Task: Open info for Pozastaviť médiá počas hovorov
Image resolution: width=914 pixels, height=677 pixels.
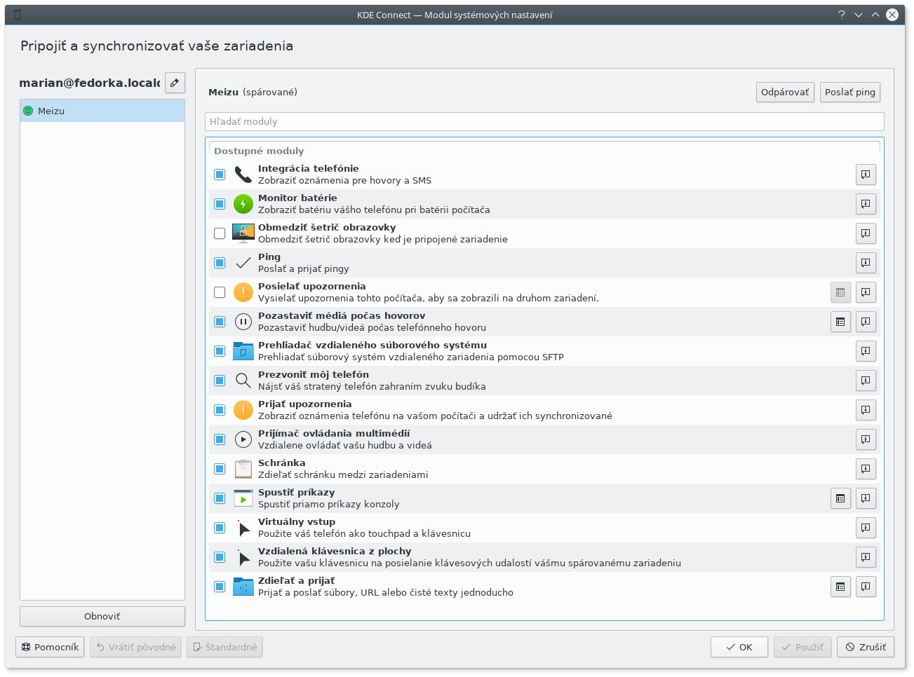Action: coord(866,322)
